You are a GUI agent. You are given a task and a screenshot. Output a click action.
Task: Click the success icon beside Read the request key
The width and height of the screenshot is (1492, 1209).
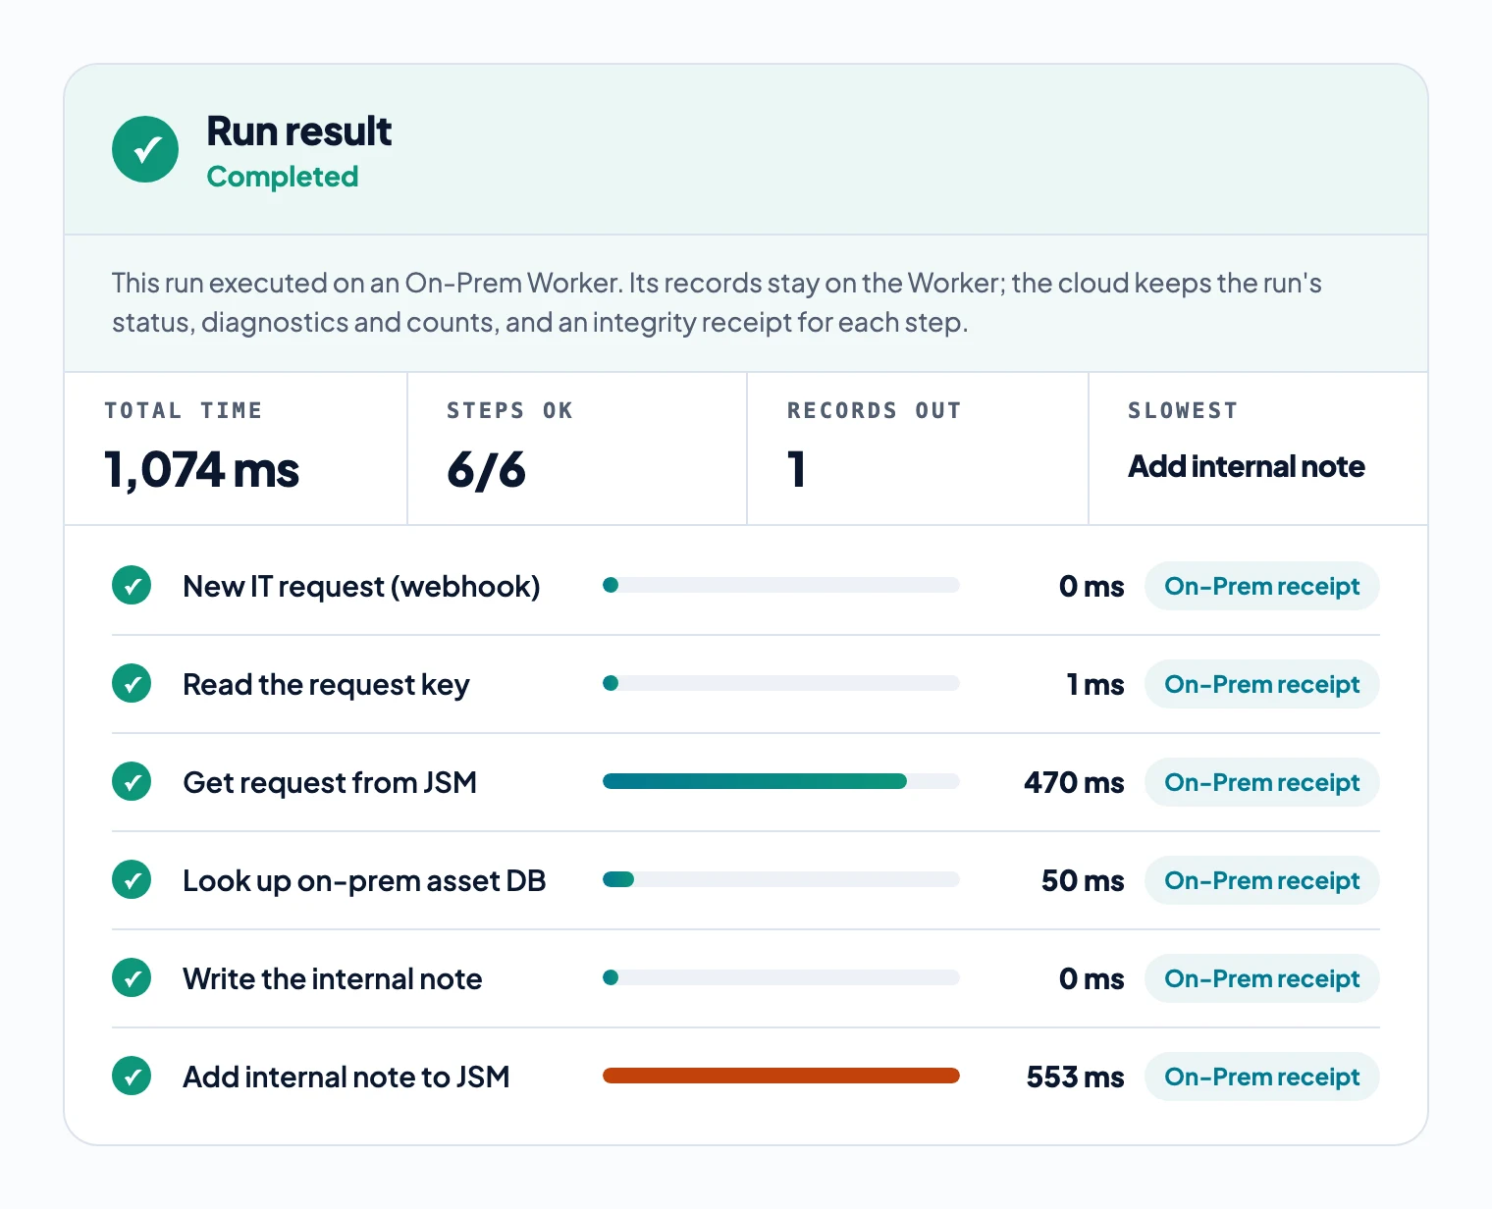(132, 684)
